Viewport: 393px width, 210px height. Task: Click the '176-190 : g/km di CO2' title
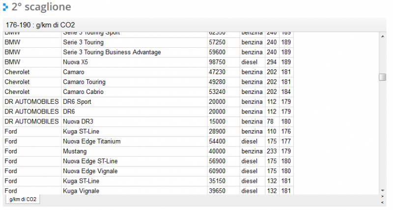[40, 25]
